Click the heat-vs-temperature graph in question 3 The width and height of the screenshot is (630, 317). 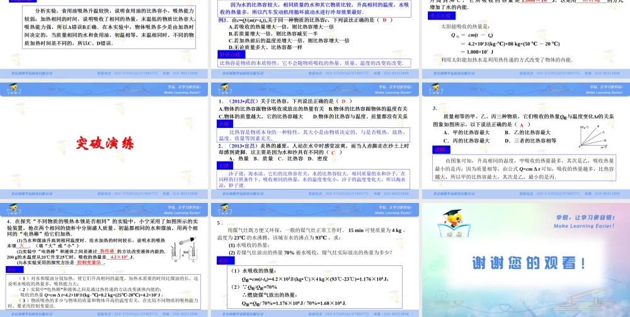click(593, 137)
